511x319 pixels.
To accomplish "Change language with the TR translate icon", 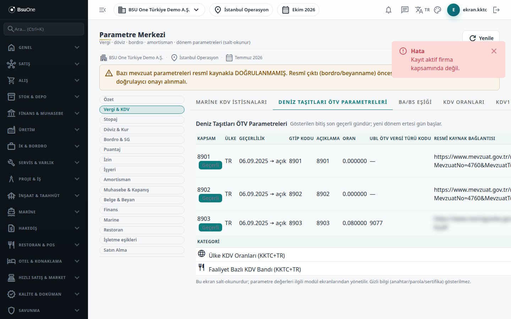I will click(x=422, y=10).
